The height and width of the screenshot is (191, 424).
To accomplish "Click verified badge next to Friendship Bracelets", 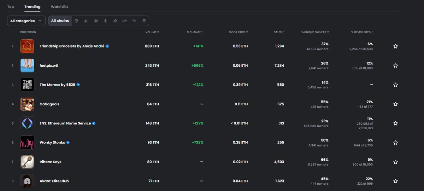I will 107,46.
